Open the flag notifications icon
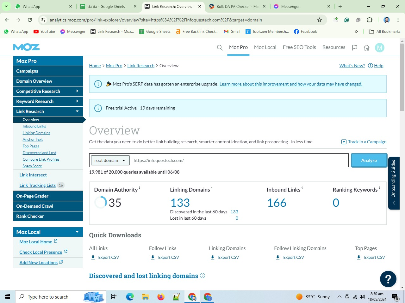Image resolution: width=405 pixels, height=303 pixels. pyautogui.click(x=355, y=48)
